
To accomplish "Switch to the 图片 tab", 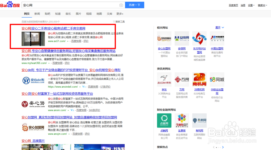I will click(79, 14).
